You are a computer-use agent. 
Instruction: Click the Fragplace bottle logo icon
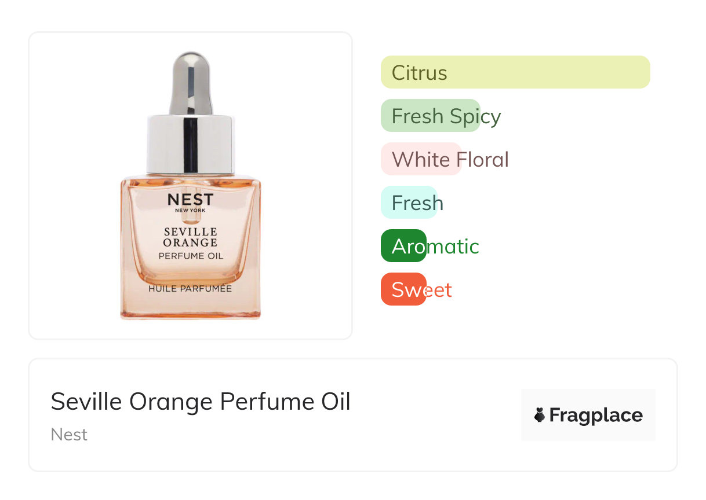point(540,415)
